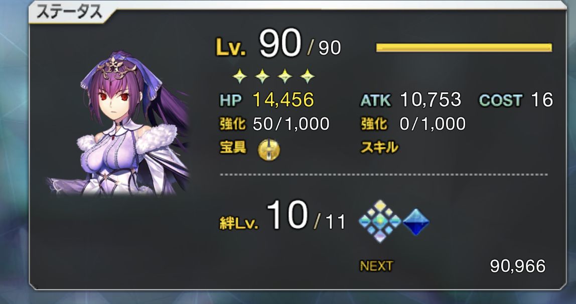The width and height of the screenshot is (576, 304).
Task: Click the first rarity star
Action: coord(240,76)
